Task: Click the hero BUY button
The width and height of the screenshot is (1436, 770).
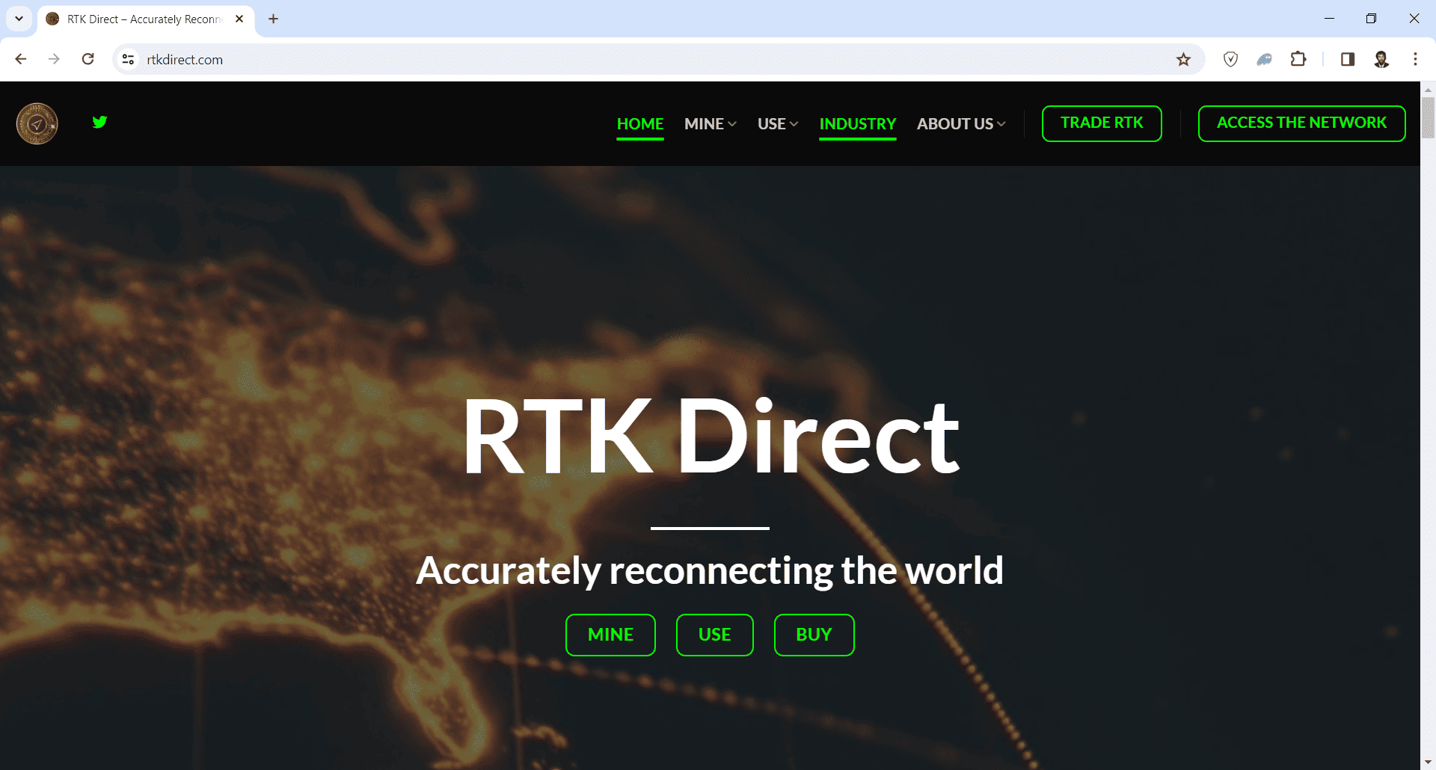Action: click(x=814, y=635)
